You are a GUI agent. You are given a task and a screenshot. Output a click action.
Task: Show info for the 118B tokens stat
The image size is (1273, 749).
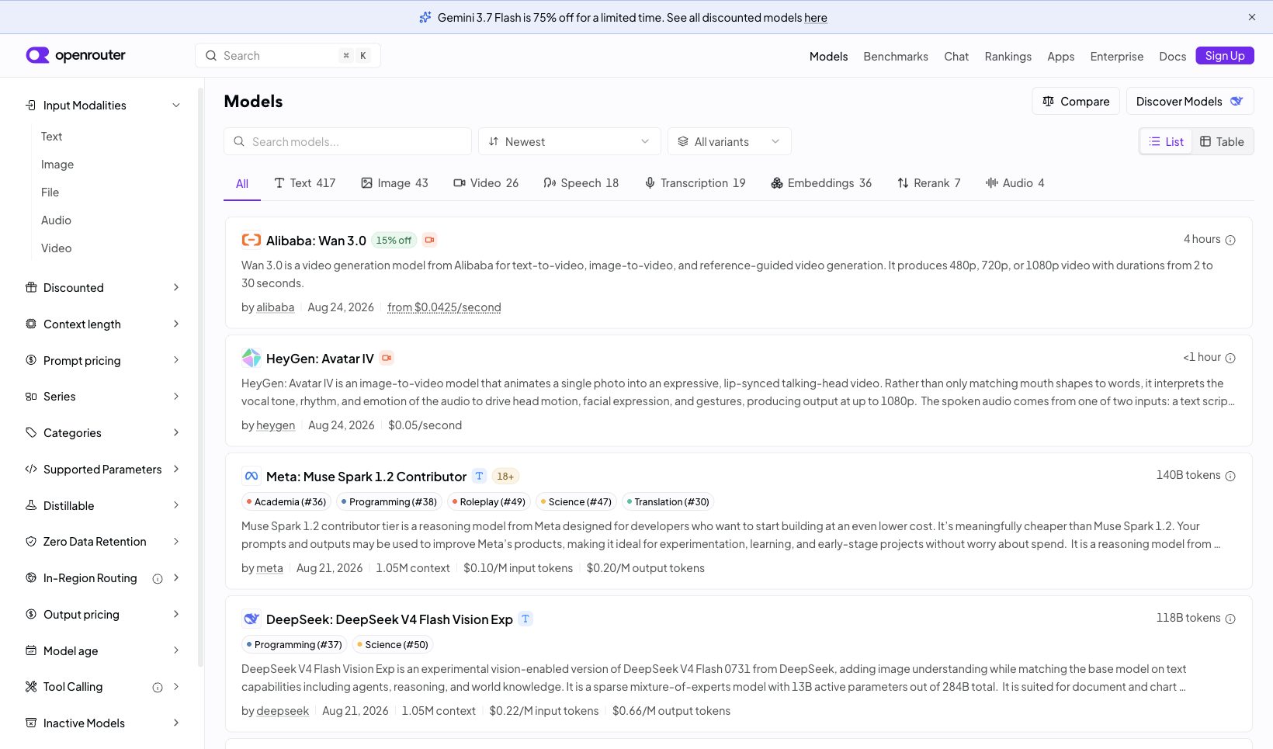1230,619
